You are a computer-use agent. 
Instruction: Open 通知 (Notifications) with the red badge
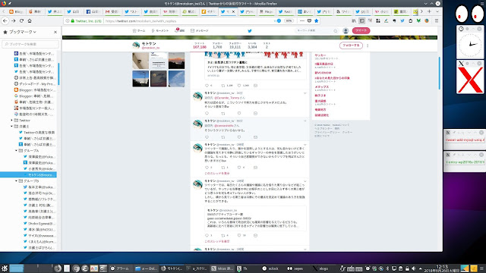click(180, 30)
